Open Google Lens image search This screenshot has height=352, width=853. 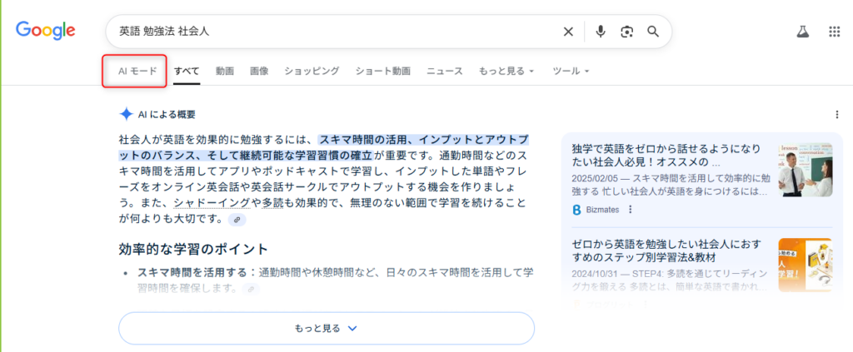[626, 32]
